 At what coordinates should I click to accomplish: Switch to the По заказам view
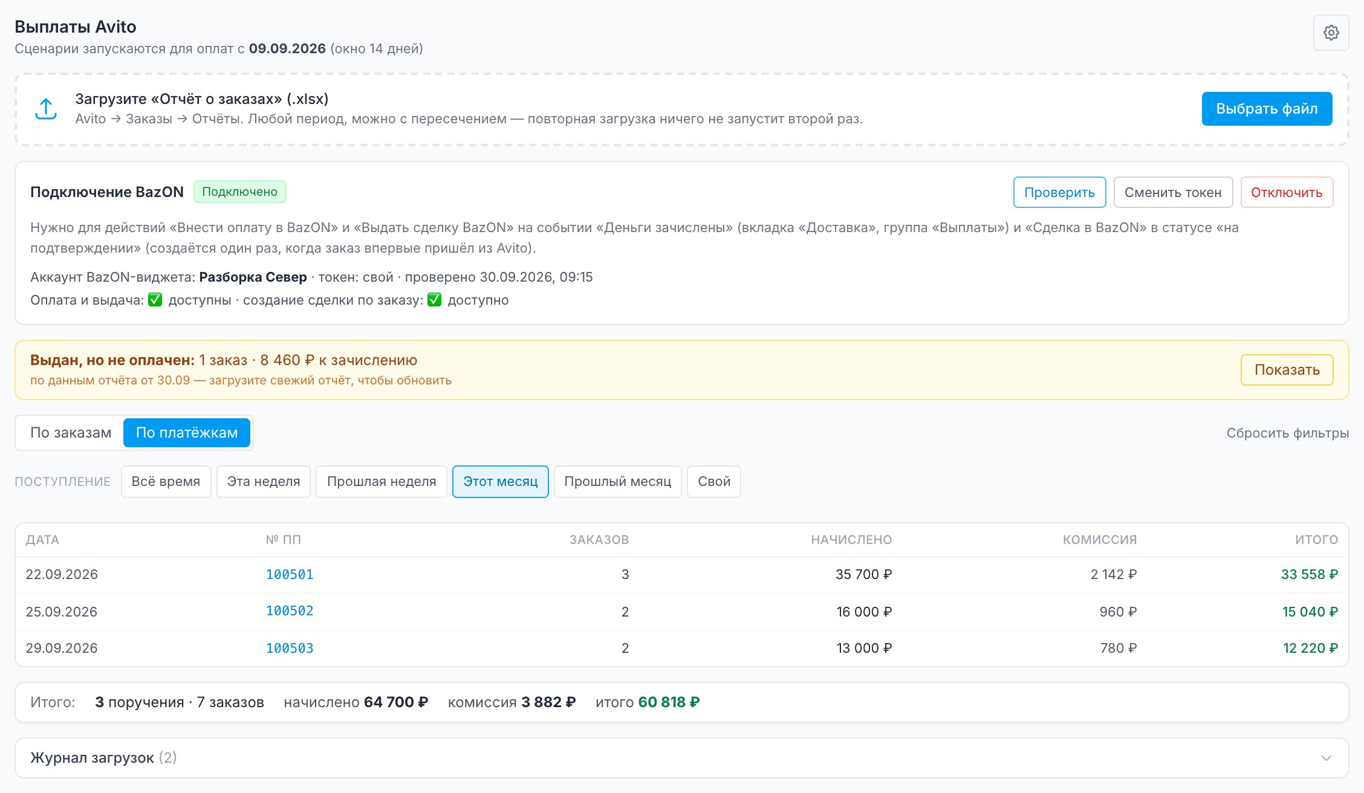(x=71, y=433)
